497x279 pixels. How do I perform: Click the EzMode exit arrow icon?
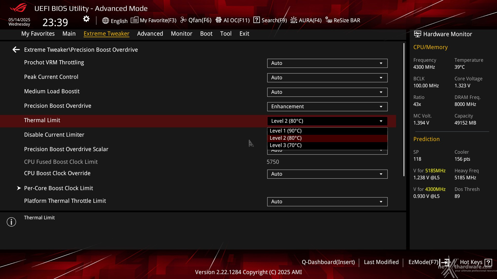coord(444,262)
